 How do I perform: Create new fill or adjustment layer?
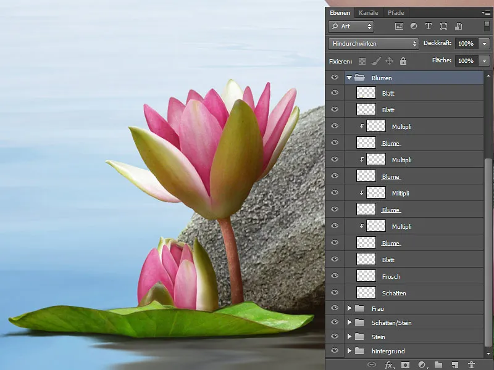(422, 365)
